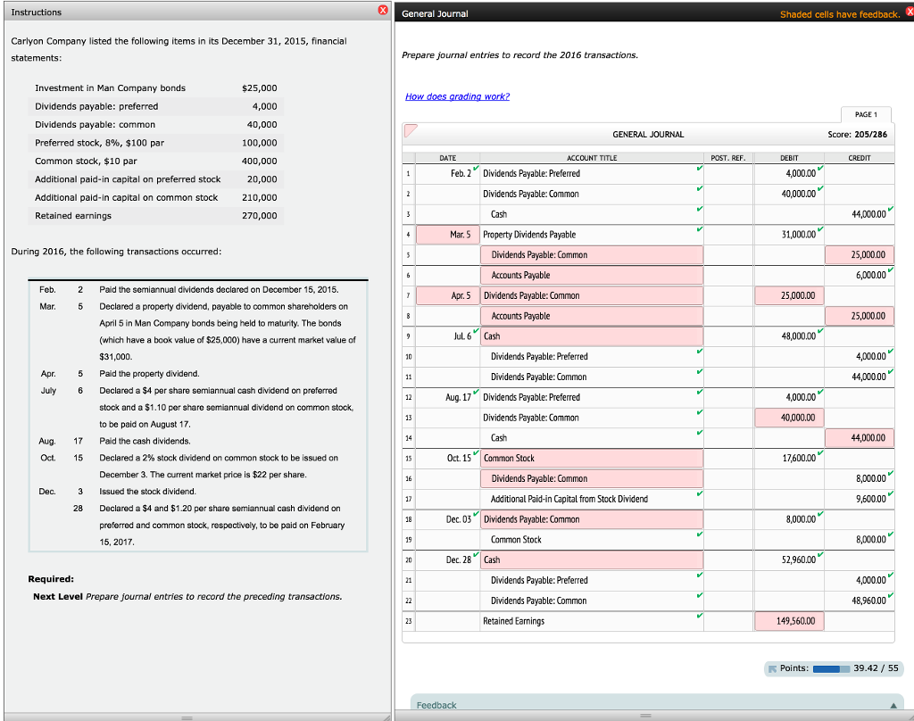Click the 'Shaded cells have feedback.' notice
Viewport: 914px width, 721px height.
point(840,14)
